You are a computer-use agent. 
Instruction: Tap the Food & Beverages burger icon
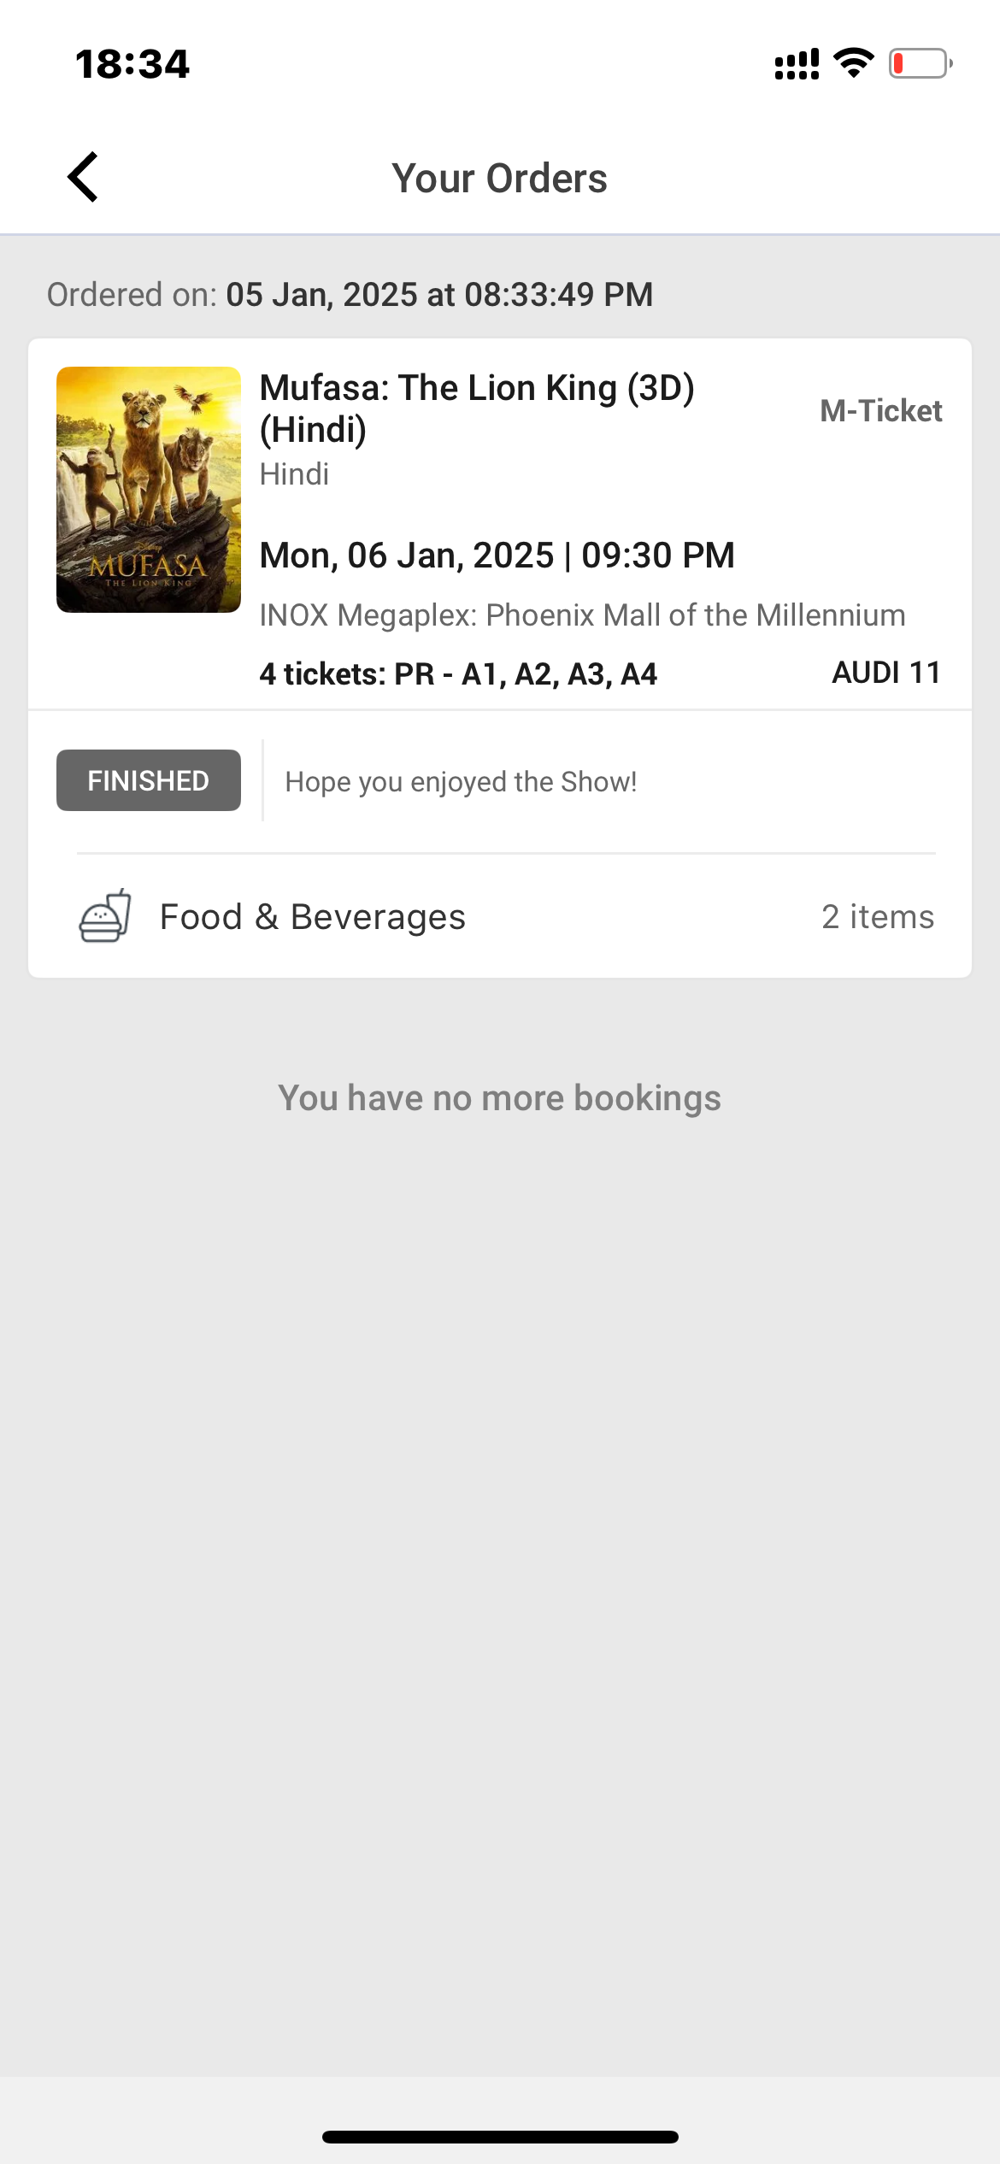click(x=105, y=915)
